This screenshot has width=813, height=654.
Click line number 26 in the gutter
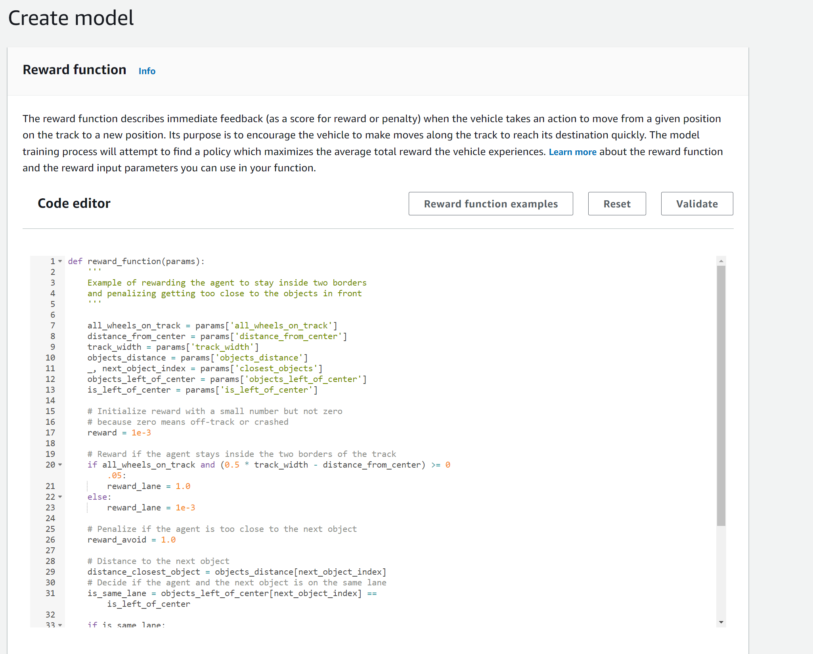click(x=50, y=540)
